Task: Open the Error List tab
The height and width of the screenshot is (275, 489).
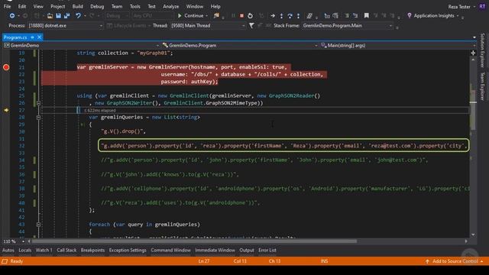Action: [267, 250]
